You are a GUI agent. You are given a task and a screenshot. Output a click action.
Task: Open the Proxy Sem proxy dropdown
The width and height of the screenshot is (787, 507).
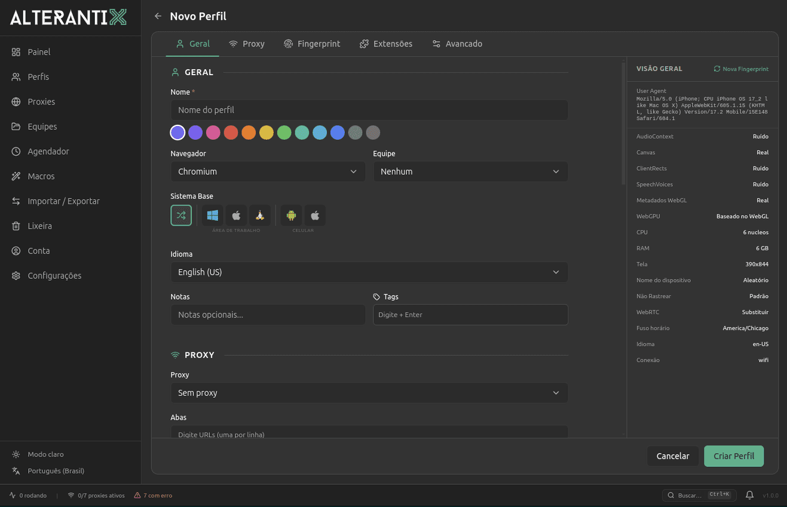point(369,393)
